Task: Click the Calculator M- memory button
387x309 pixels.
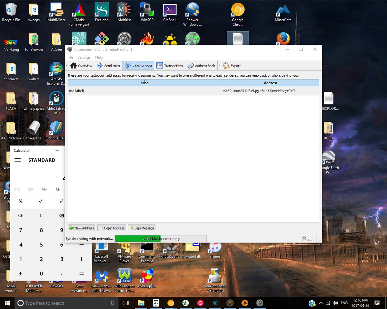Action: [58, 189]
